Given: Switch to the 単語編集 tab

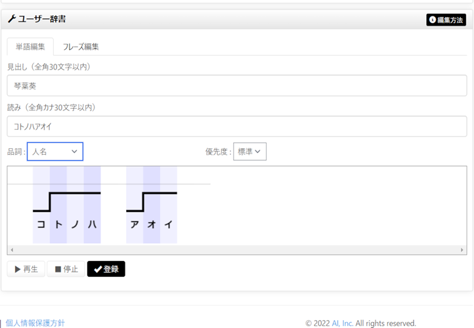Looking at the screenshot, I should point(30,47).
